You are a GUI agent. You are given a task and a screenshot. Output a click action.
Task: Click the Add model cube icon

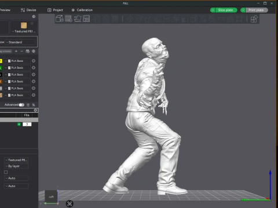60,18
